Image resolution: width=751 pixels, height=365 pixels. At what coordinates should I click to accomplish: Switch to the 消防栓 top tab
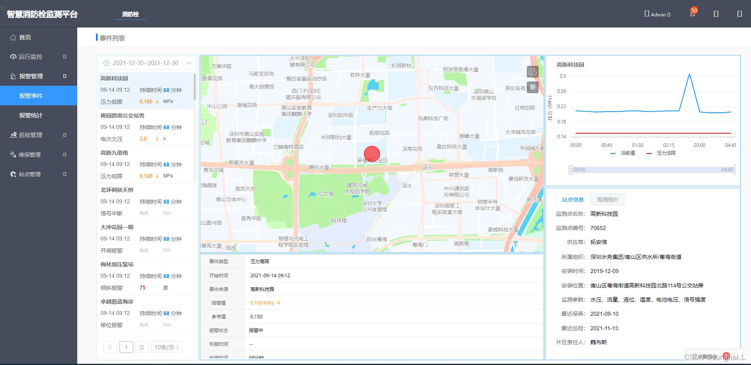tap(131, 14)
